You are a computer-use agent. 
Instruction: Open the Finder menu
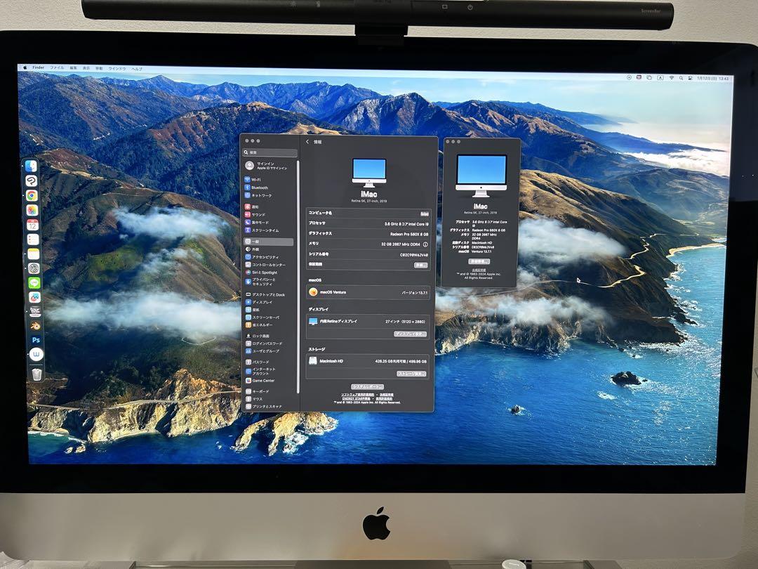(38, 67)
